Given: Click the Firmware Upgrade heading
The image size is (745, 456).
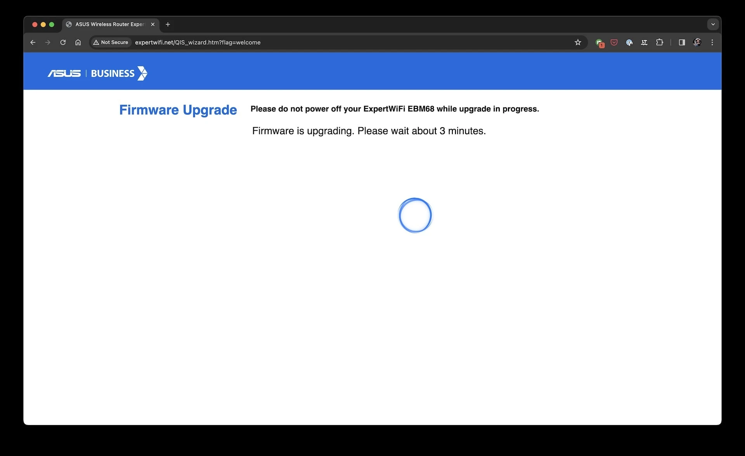Looking at the screenshot, I should coord(178,110).
